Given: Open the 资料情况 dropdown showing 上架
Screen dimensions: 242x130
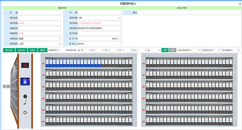Looking at the screenshot, I should (40, 44).
